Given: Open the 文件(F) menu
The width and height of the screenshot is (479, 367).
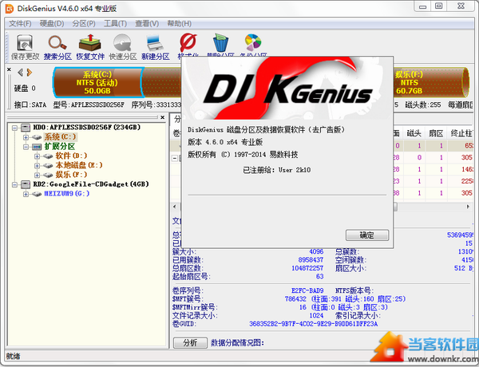Looking at the screenshot, I should 19,23.
